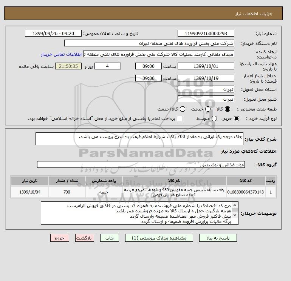Click the quantity 700 cell

coord(67,192)
